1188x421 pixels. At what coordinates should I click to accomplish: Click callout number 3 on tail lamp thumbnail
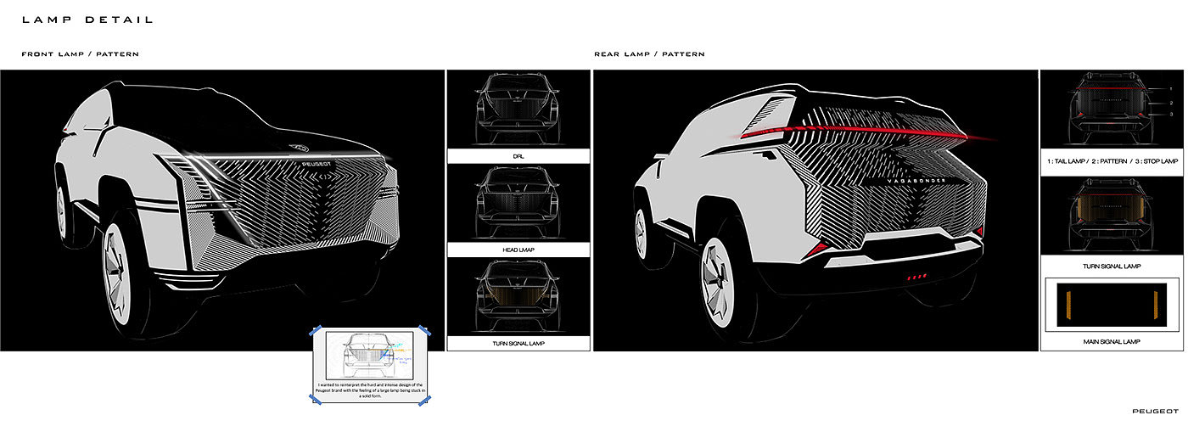[1171, 114]
